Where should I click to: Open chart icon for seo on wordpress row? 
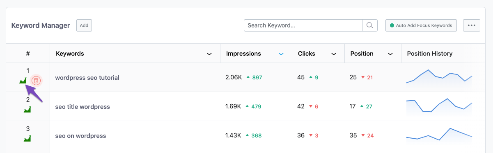point(28,138)
